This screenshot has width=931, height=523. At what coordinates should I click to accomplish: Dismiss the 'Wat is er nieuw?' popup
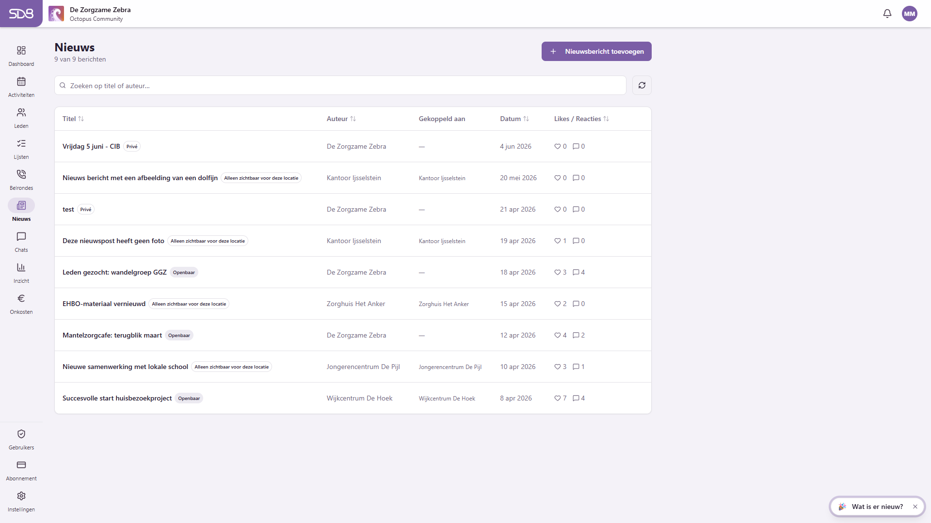(915, 507)
